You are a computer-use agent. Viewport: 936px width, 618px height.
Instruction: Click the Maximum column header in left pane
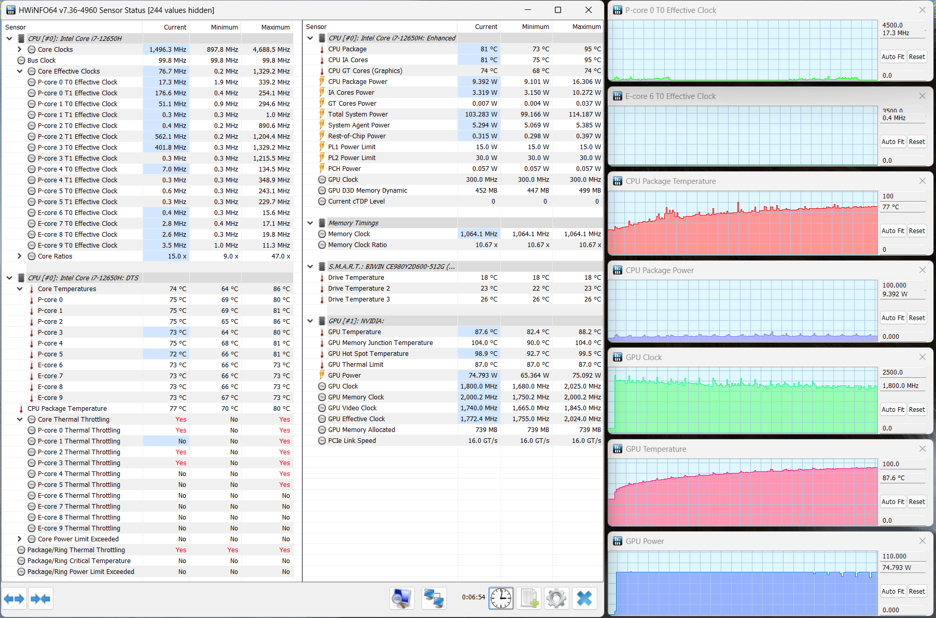(x=275, y=27)
